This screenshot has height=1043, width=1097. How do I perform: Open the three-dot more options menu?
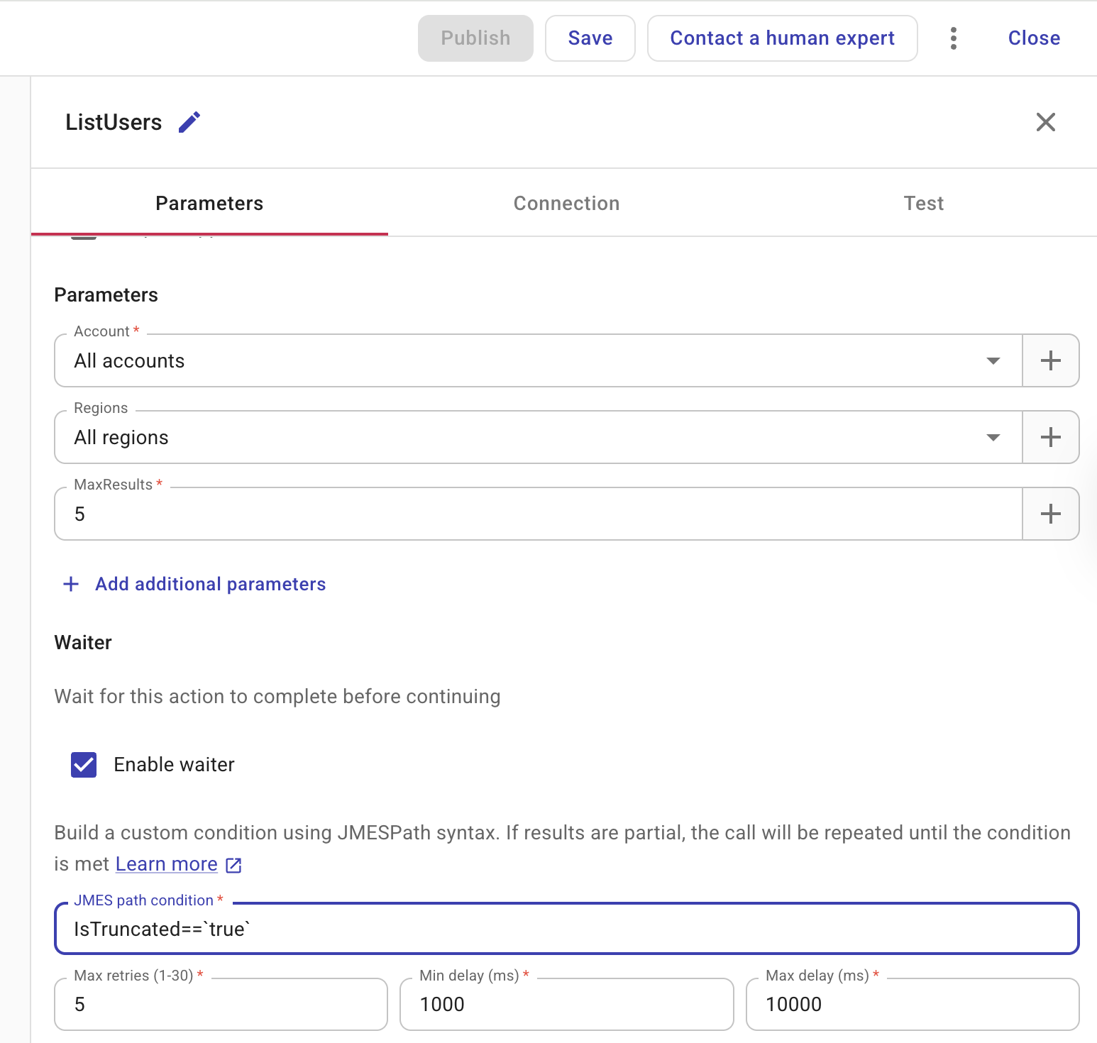[953, 38]
